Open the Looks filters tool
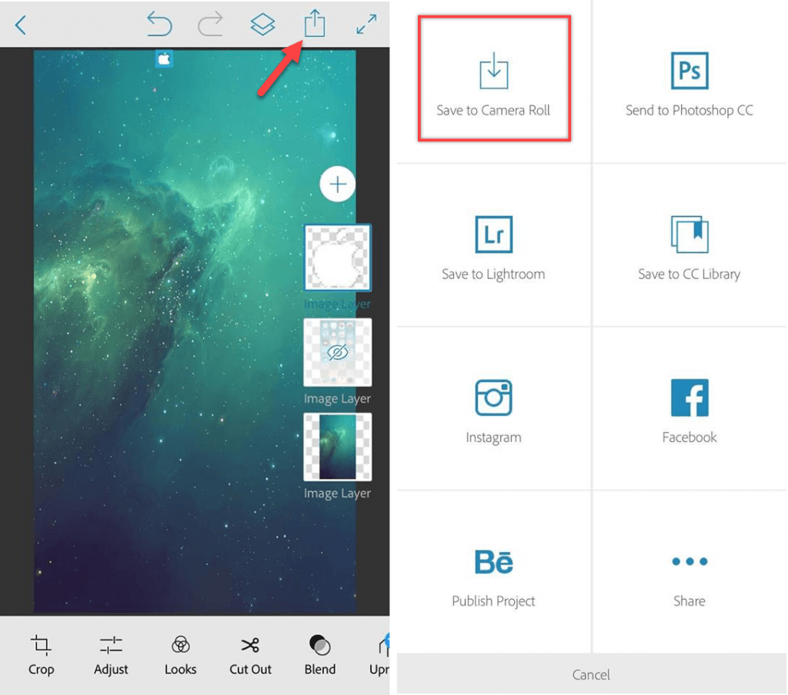This screenshot has width=788, height=695. (180, 654)
